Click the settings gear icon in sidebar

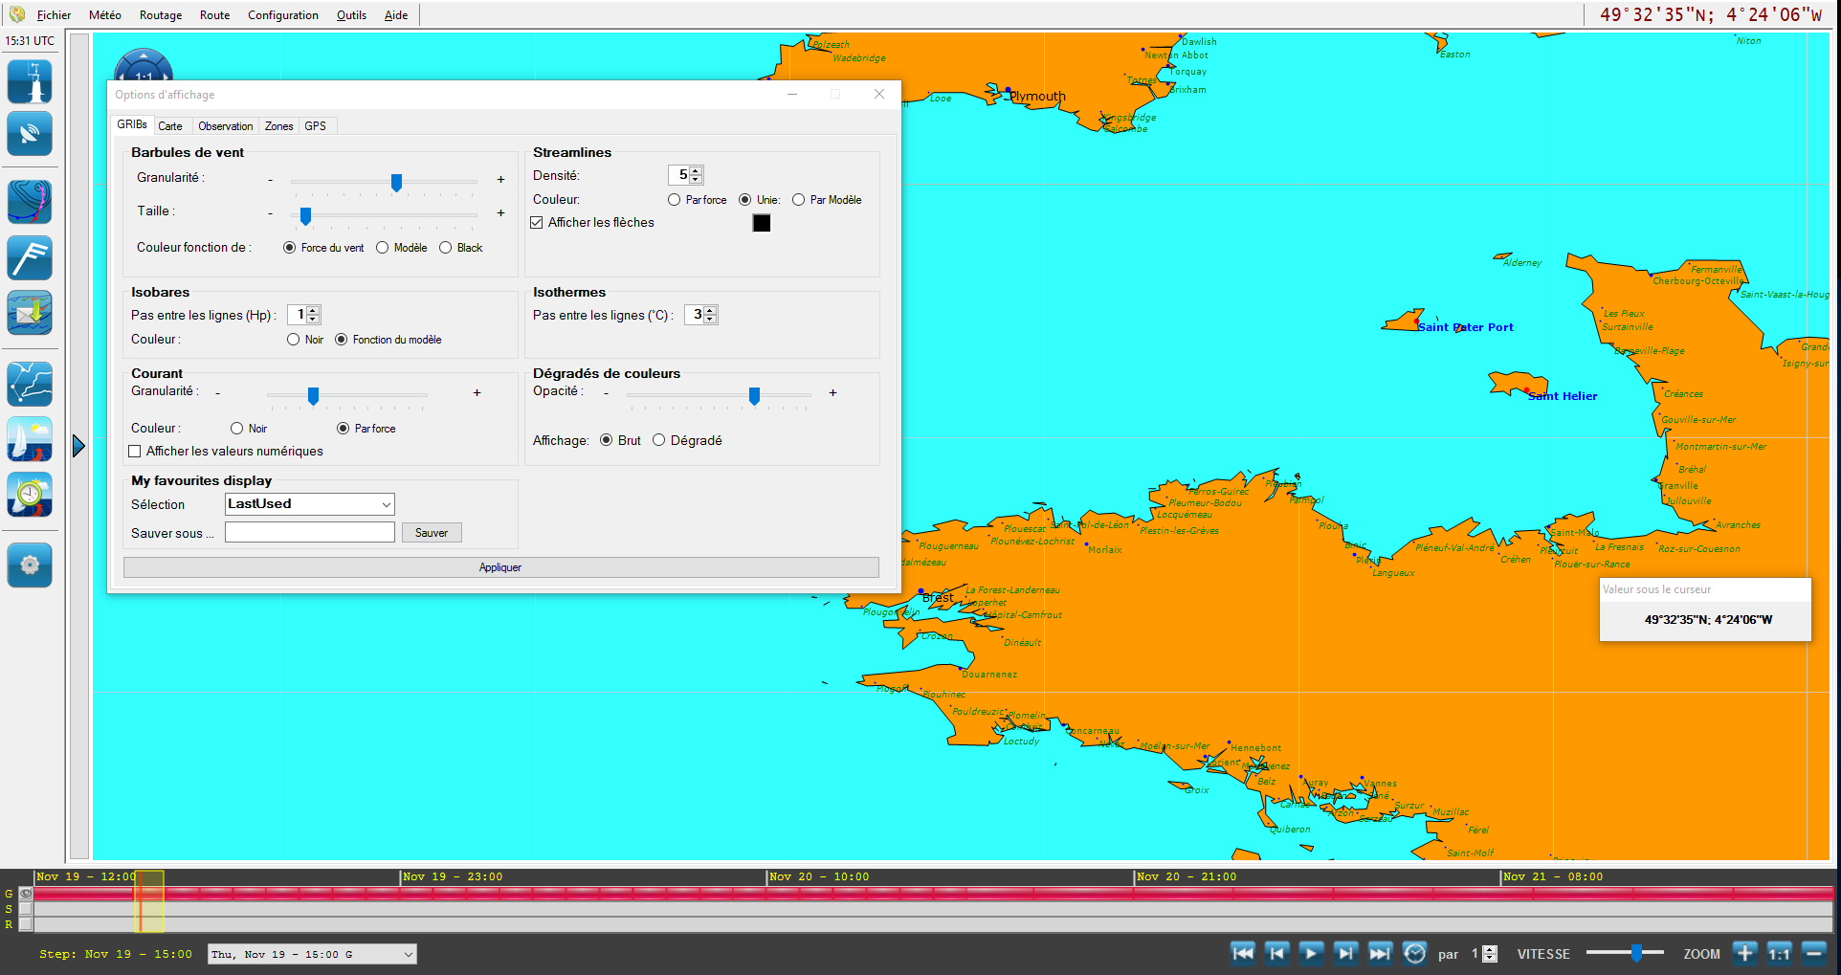tap(30, 565)
